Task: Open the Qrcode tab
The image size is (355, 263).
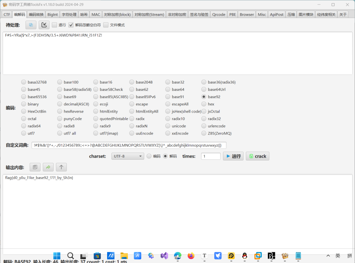Action: tap(219, 15)
